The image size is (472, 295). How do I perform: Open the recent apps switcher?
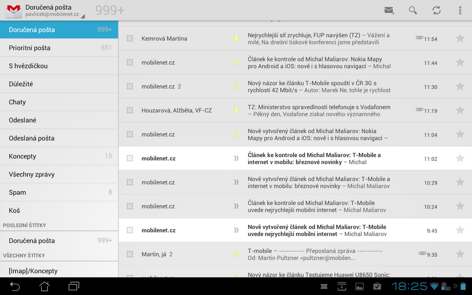pyautogui.click(x=74, y=286)
